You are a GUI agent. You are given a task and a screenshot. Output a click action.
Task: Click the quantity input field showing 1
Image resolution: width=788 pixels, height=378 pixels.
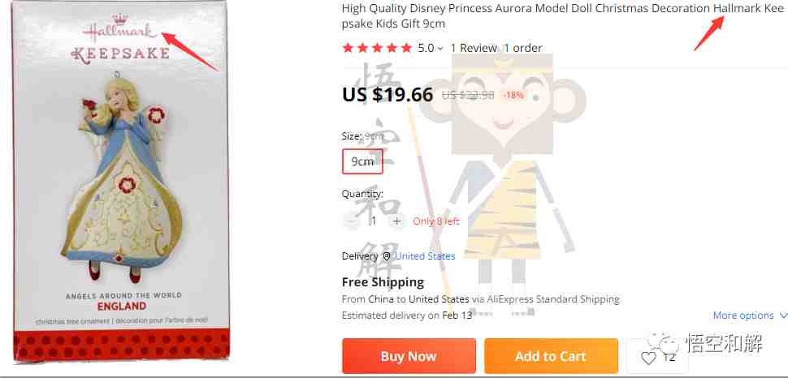374,221
